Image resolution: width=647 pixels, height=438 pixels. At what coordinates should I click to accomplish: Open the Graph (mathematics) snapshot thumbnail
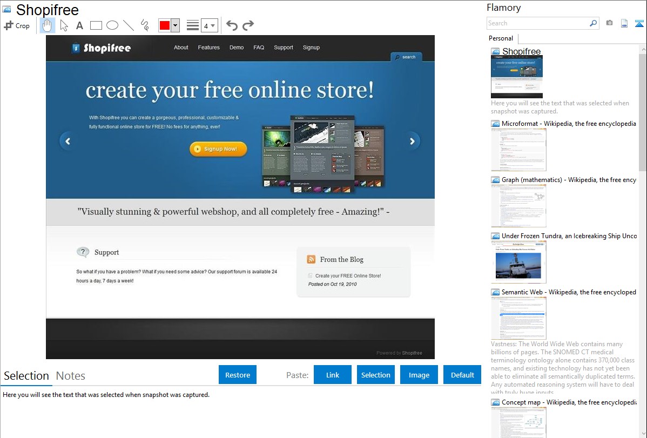click(x=518, y=206)
